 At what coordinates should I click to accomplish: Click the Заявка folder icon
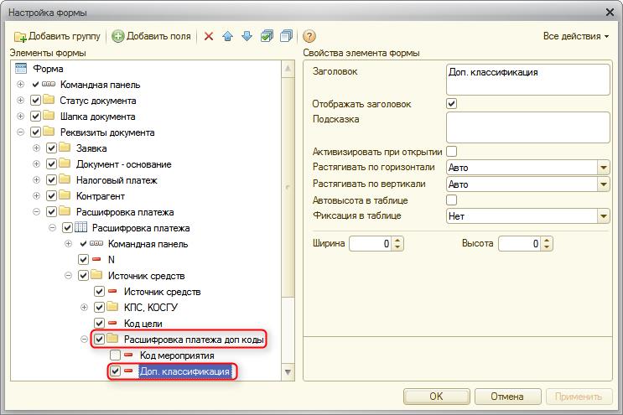(x=65, y=148)
